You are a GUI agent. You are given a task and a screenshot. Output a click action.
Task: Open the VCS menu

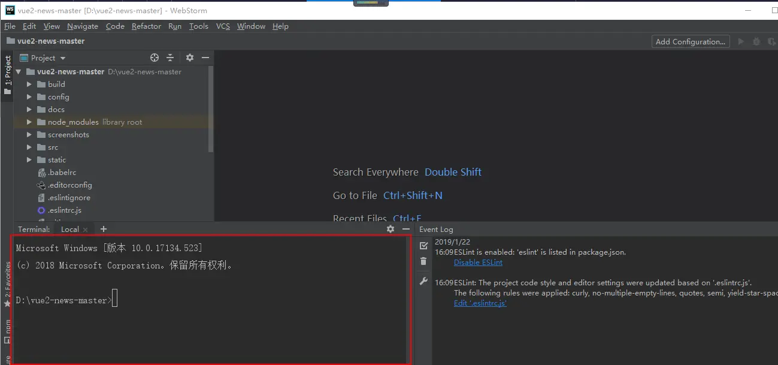click(223, 26)
